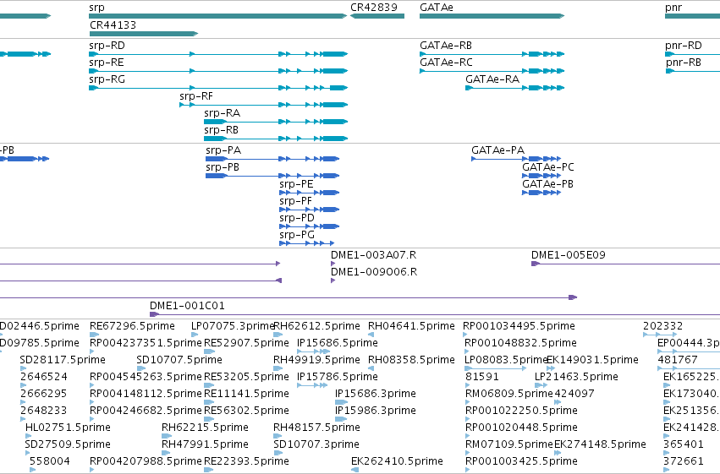This screenshot has height=474, width=720.
Task: Click the srp-RA transcript
Action: pos(276,122)
